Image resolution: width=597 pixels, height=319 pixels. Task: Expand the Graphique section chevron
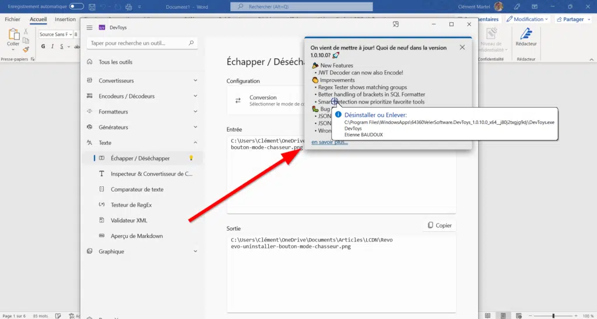[x=195, y=251]
